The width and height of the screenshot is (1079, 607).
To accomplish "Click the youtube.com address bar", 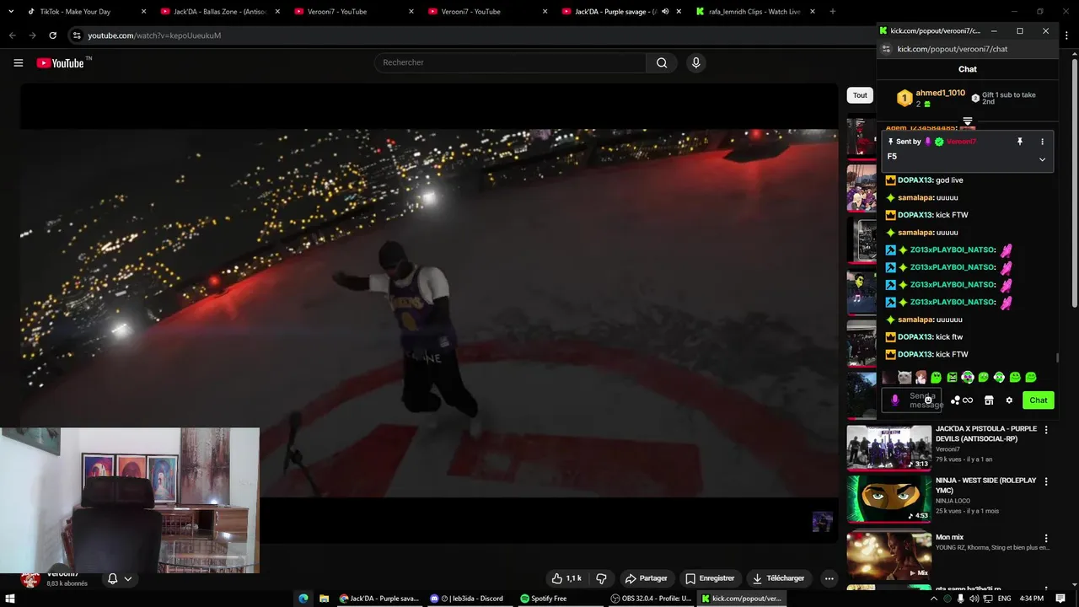I will click(x=472, y=35).
